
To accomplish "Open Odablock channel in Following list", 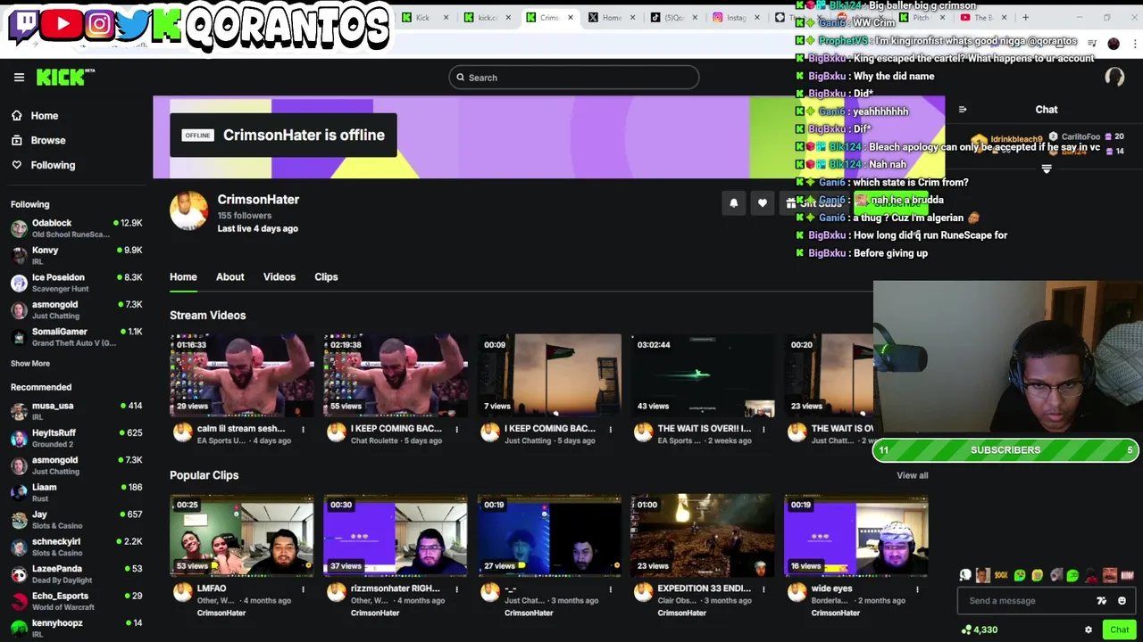I will 76,228.
